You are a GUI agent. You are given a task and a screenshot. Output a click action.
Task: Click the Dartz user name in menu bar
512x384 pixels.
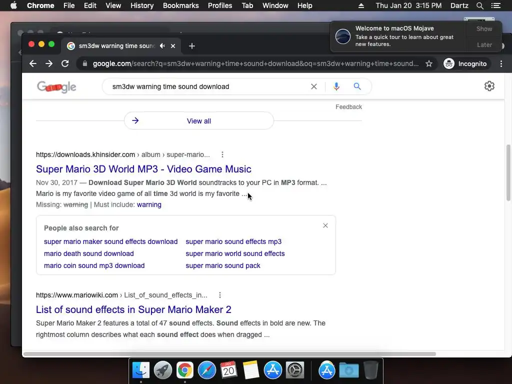[x=459, y=5]
